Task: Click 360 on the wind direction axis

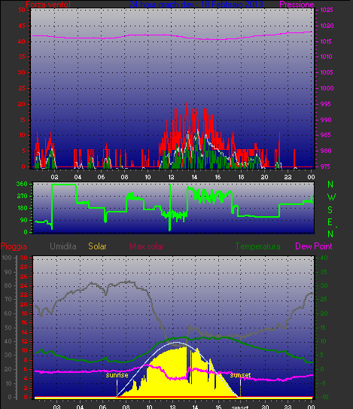Action: click(22, 184)
